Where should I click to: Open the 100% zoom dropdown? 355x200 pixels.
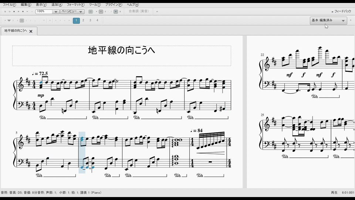(x=56, y=11)
